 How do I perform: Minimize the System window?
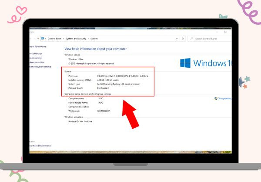pos(217,32)
